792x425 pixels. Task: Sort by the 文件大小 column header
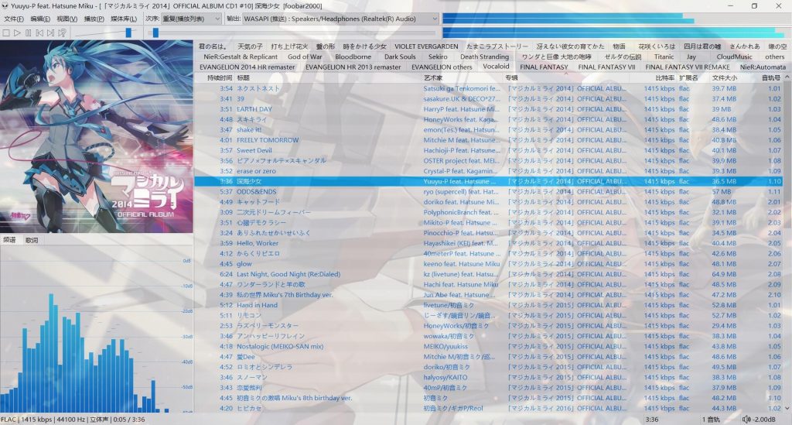pyautogui.click(x=724, y=78)
